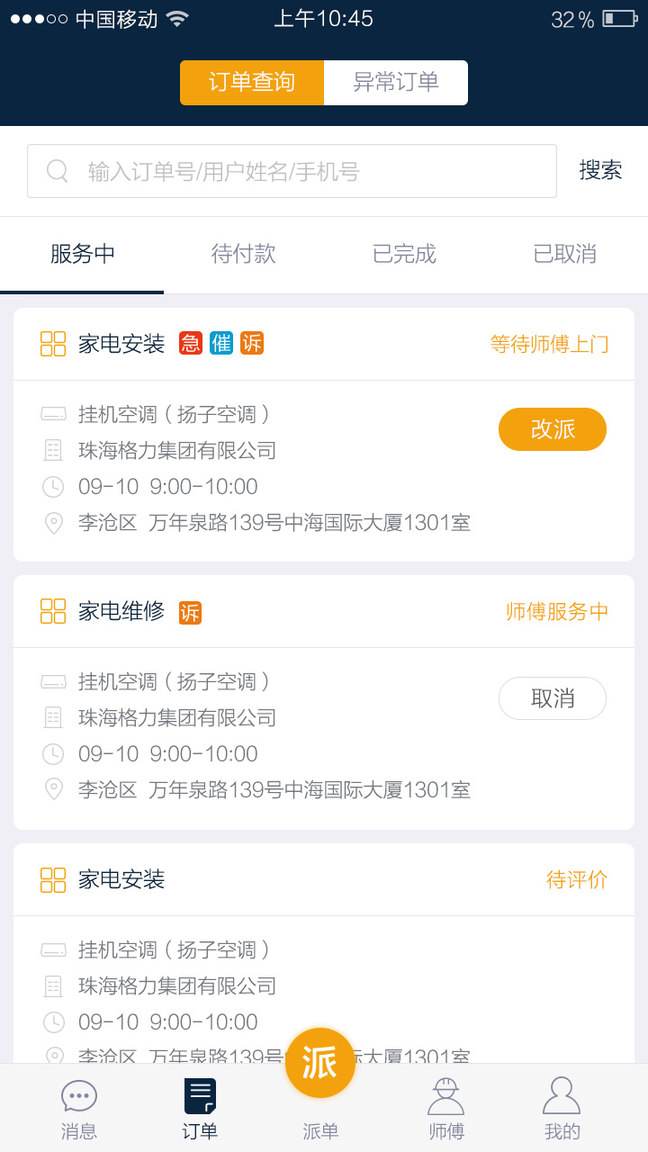Show the 已取消 orders tab
The height and width of the screenshot is (1152, 648).
pyautogui.click(x=565, y=255)
